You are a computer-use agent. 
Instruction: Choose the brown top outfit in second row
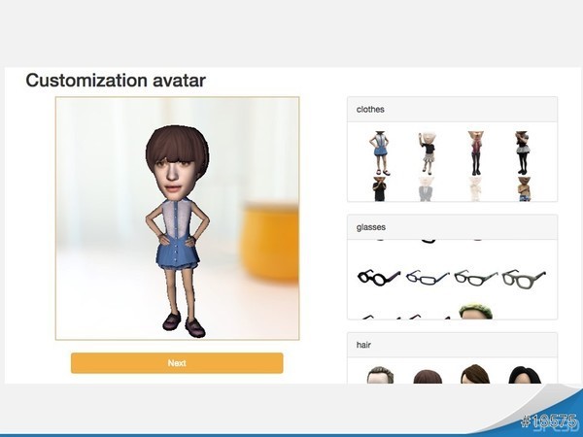pos(525,189)
